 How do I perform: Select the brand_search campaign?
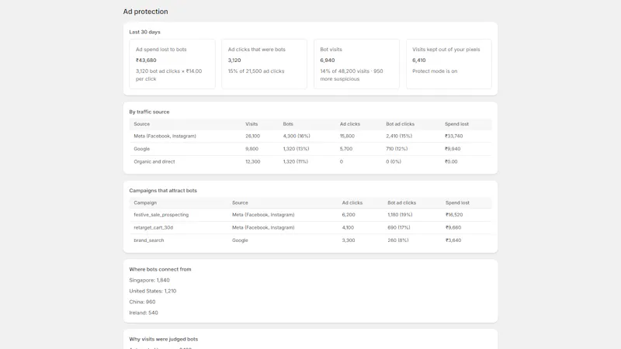pyautogui.click(x=149, y=240)
